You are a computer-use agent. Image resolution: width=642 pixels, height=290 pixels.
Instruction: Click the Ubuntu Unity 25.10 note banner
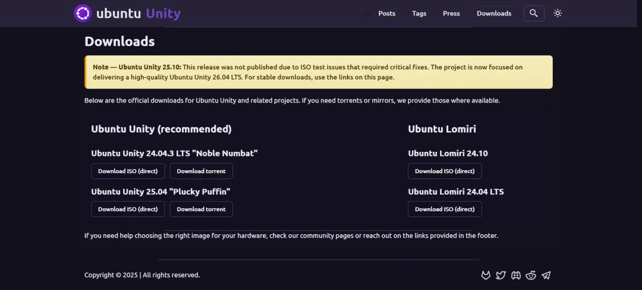(x=319, y=72)
